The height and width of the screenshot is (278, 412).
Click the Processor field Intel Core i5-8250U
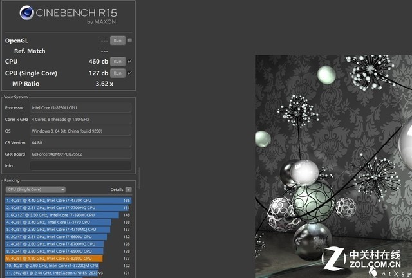coord(80,107)
